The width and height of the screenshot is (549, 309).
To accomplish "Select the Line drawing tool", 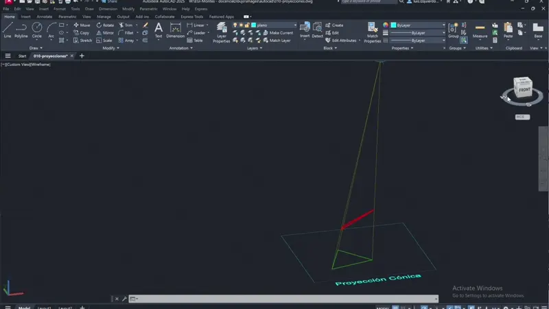I will (8, 29).
